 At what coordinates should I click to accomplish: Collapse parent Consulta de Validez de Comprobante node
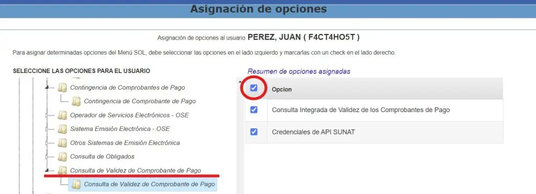click(x=47, y=171)
